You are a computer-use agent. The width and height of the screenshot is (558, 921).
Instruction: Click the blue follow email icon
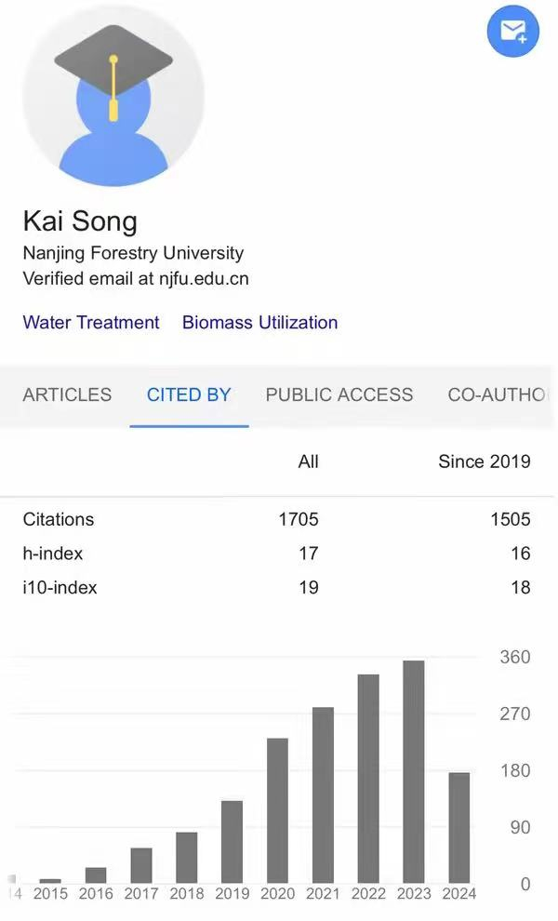[512, 32]
